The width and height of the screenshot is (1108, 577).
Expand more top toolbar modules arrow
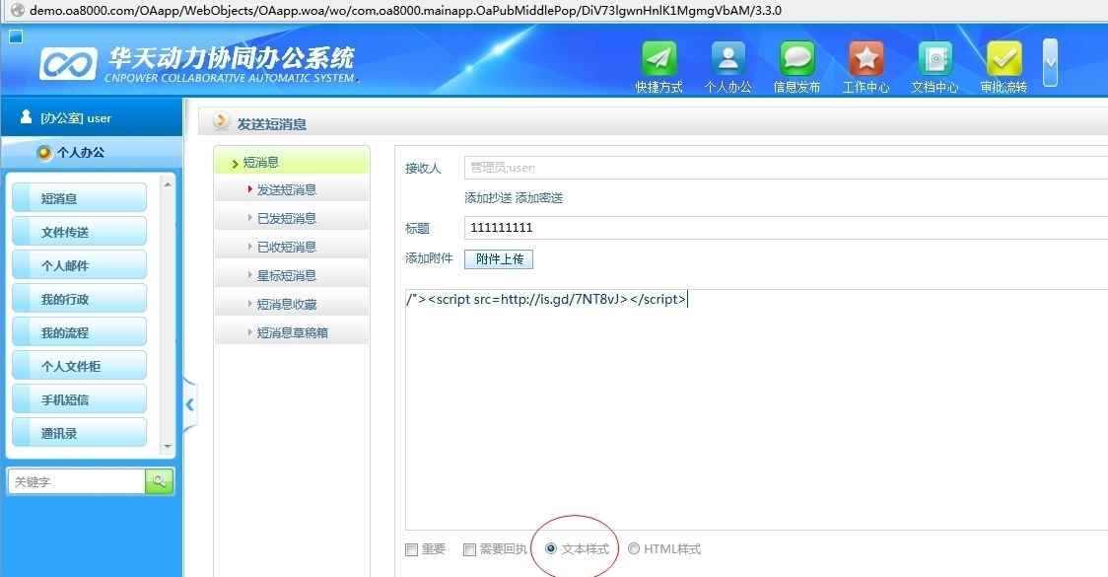[x=1050, y=62]
